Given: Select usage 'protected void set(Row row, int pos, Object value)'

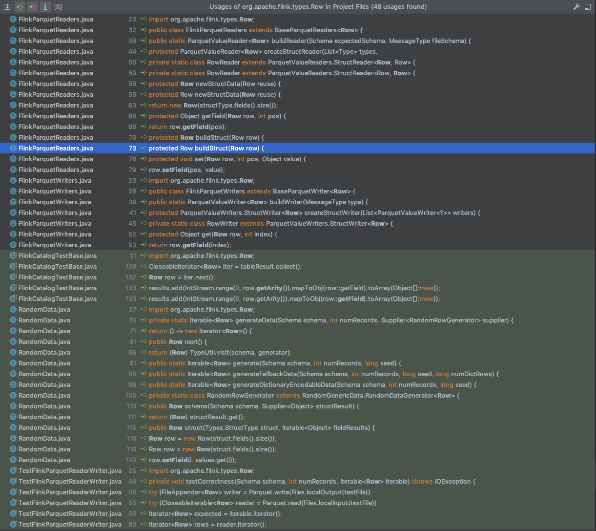Looking at the screenshot, I should 227,159.
